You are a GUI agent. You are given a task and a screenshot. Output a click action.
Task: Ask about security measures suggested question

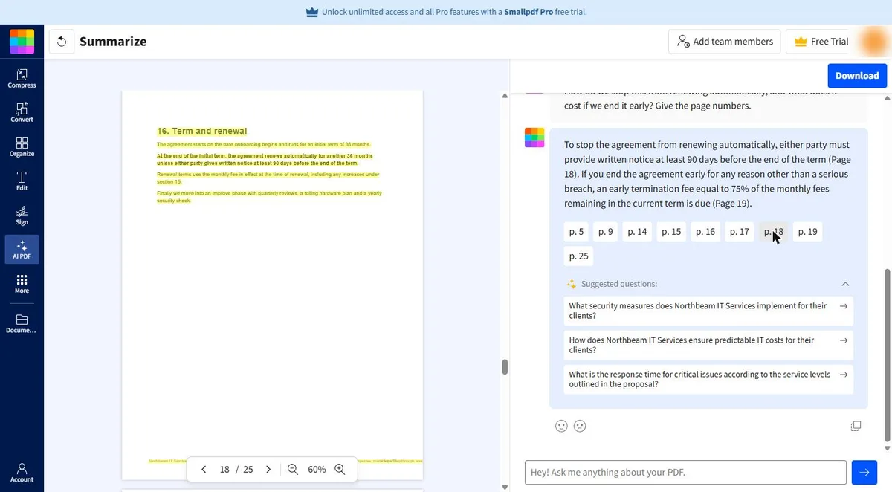(x=708, y=311)
